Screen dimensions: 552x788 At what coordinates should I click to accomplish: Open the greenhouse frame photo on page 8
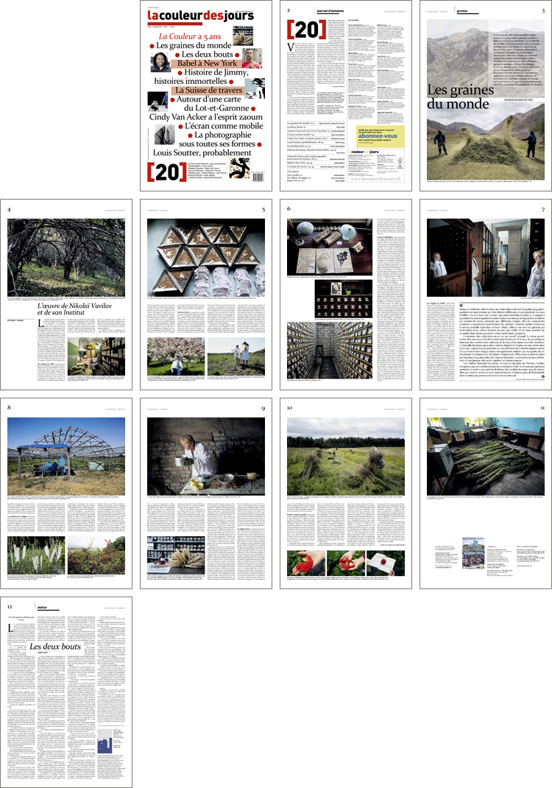pyautogui.click(x=66, y=457)
